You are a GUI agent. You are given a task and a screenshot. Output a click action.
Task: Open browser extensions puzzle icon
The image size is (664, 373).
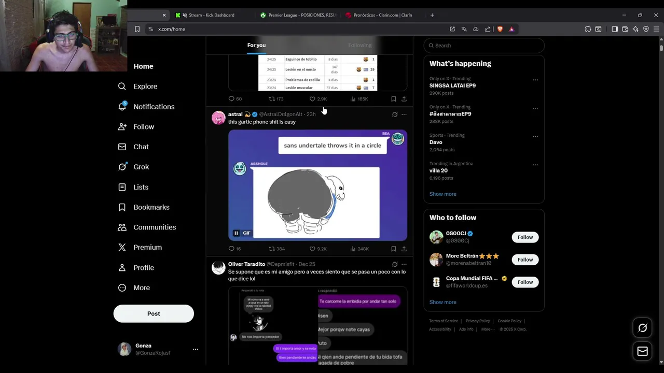point(588,29)
